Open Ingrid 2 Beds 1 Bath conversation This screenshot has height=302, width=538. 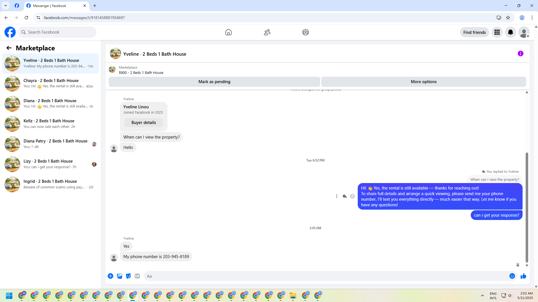(50, 184)
